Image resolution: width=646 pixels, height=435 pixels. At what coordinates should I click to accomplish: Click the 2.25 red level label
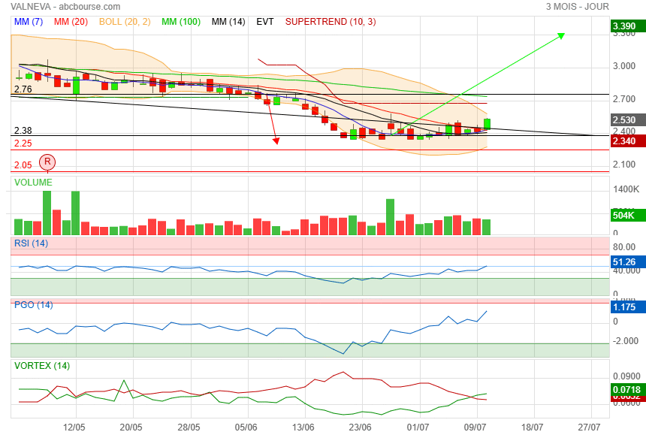coord(23,143)
